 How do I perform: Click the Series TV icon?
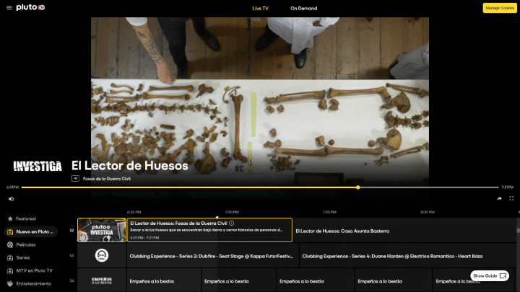(x=10, y=257)
